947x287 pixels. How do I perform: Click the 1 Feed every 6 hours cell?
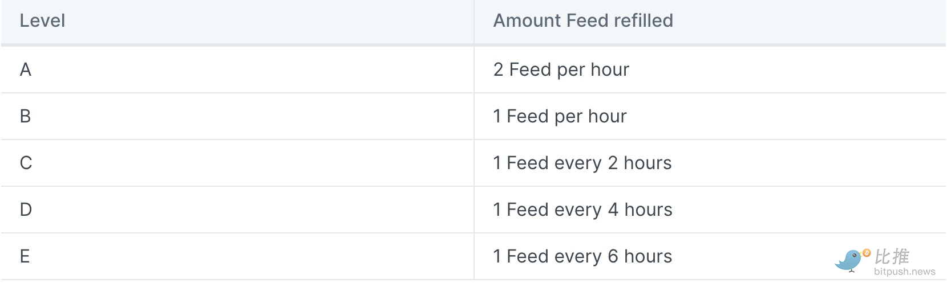click(710, 256)
